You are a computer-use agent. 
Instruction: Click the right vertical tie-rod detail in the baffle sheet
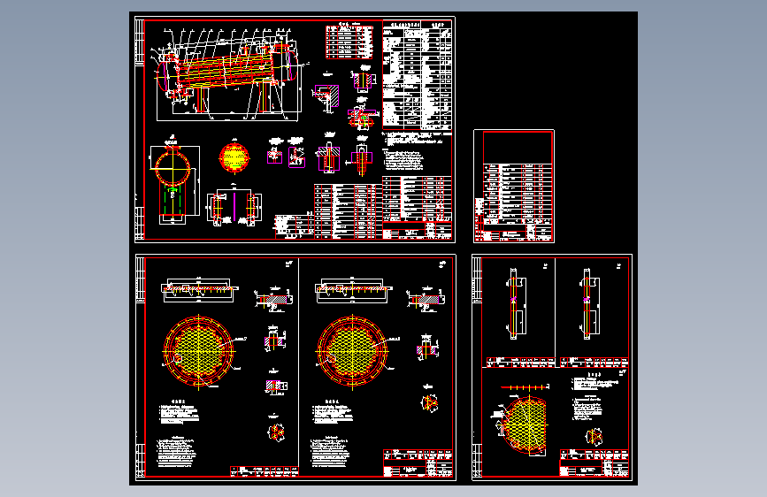(x=588, y=303)
